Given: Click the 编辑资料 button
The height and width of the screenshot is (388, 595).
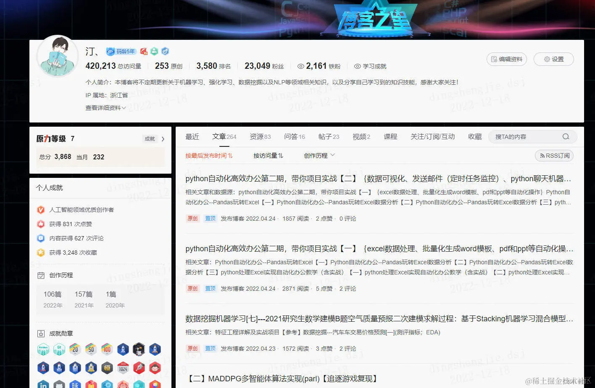Looking at the screenshot, I should click(506, 59).
